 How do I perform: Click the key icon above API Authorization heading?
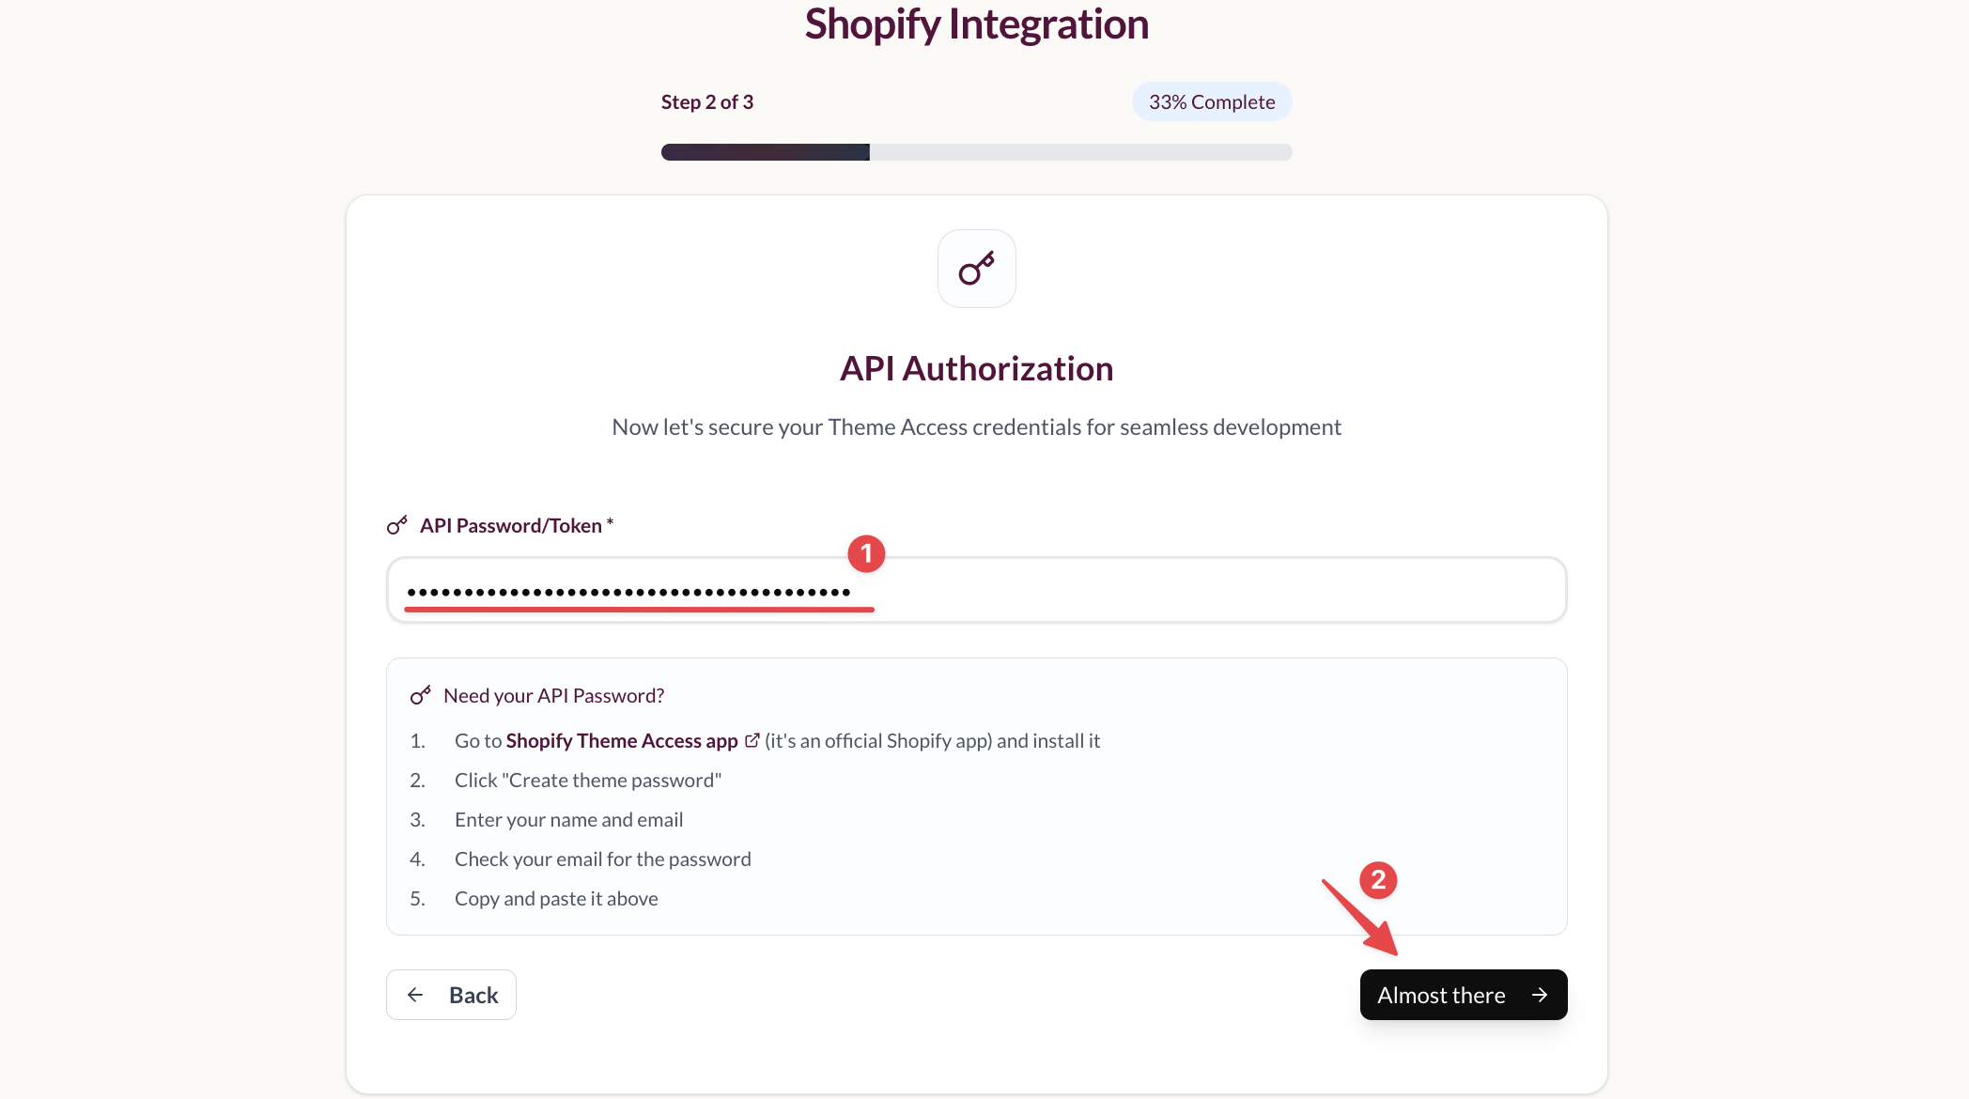click(976, 269)
